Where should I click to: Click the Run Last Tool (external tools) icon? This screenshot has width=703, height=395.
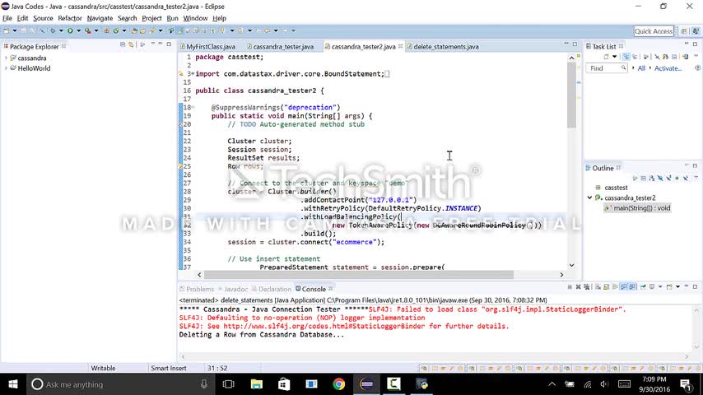pyautogui.click(x=87, y=30)
